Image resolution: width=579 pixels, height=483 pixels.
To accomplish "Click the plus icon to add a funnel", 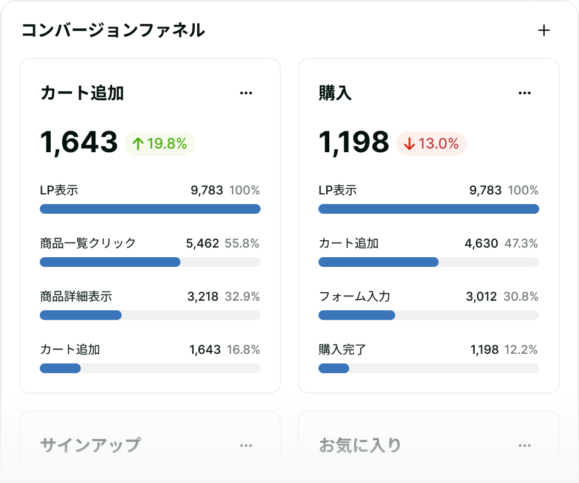I will pos(545,29).
